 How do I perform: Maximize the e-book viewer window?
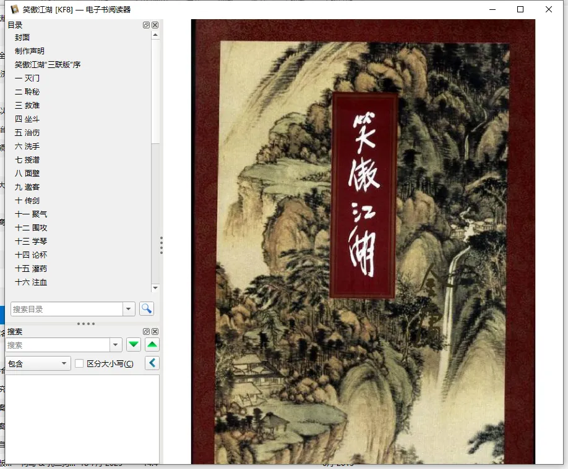(x=520, y=9)
